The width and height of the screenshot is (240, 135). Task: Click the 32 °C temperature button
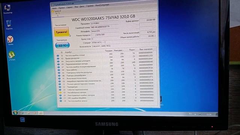click(x=62, y=45)
